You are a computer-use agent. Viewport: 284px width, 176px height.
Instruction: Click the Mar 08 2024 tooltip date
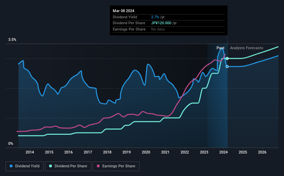point(123,11)
